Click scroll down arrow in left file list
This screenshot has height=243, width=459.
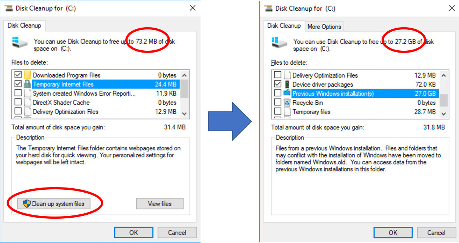[x=185, y=114]
